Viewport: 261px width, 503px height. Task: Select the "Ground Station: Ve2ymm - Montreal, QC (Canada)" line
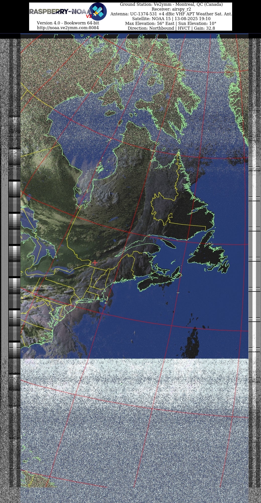click(x=171, y=5)
